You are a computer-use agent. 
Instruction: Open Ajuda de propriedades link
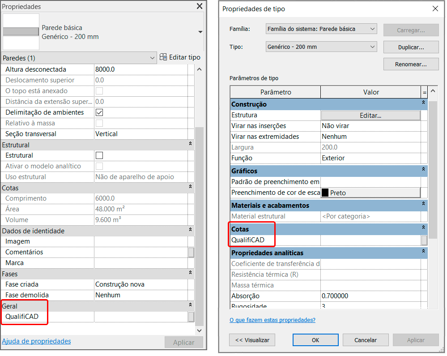click(36, 341)
